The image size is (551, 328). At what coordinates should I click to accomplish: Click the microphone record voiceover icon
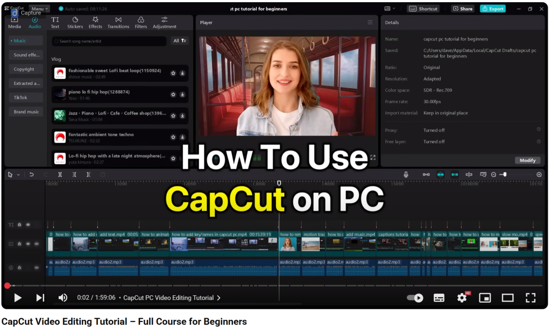point(406,175)
